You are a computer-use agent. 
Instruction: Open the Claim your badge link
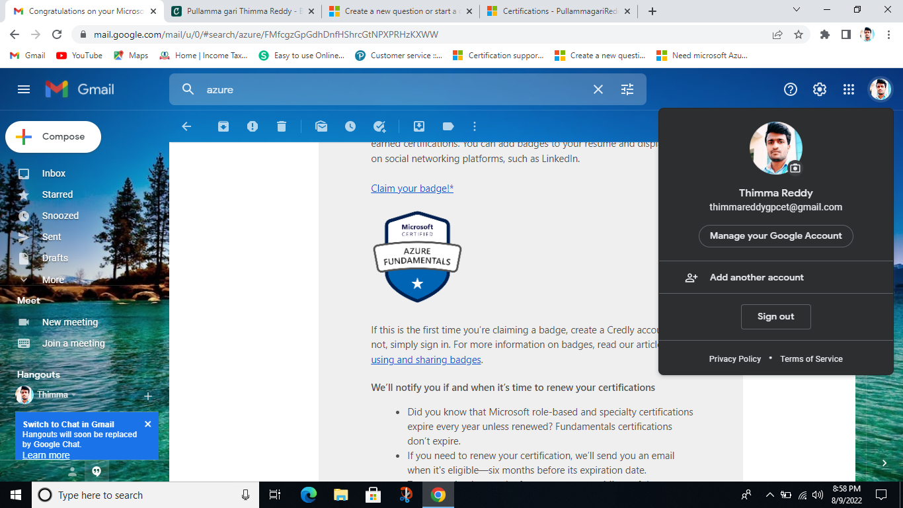pyautogui.click(x=412, y=188)
